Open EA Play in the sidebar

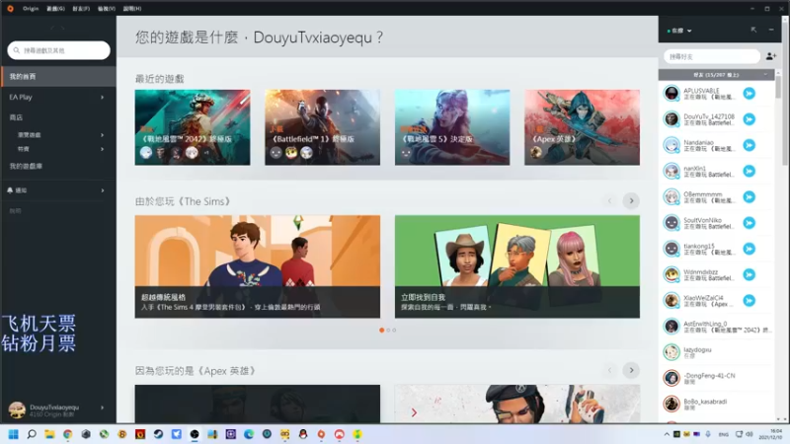point(21,97)
